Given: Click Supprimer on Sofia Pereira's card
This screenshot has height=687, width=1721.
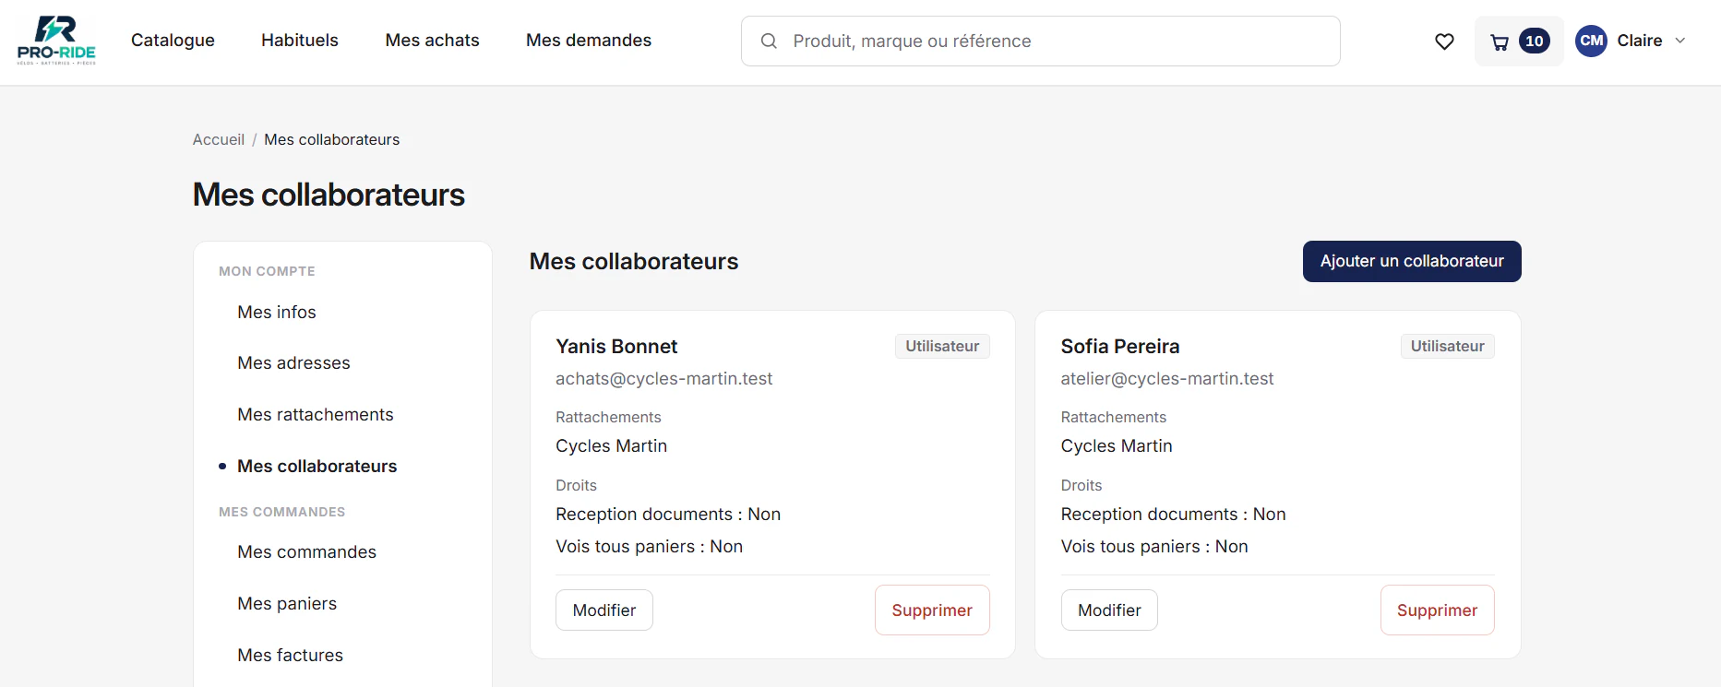Looking at the screenshot, I should (1438, 610).
